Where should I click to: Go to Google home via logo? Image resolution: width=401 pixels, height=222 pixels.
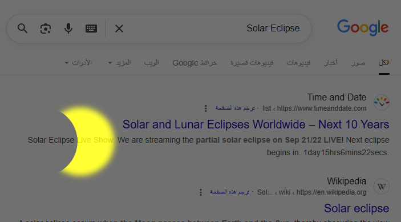pos(363,27)
